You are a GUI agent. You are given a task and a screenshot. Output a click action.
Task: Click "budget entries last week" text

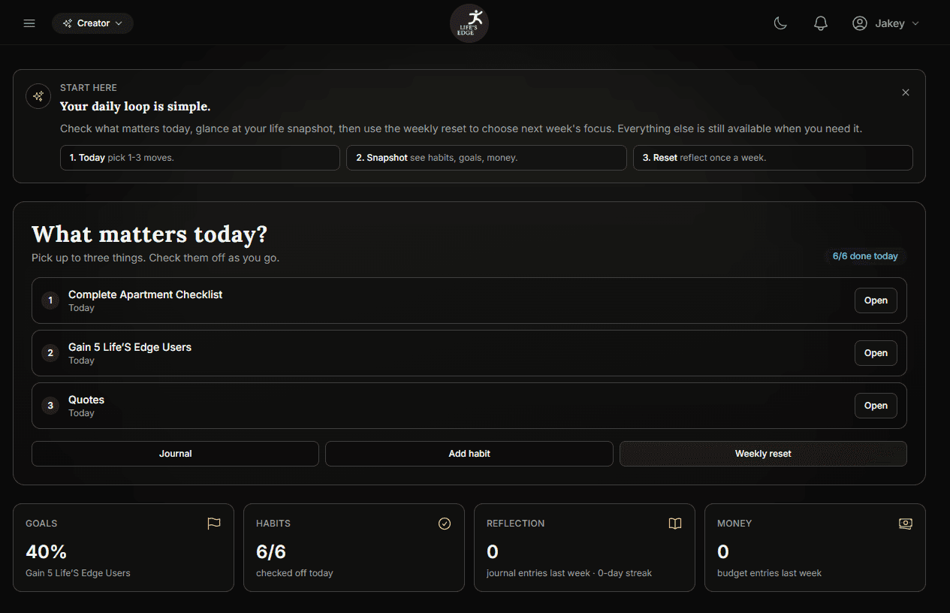coord(769,573)
